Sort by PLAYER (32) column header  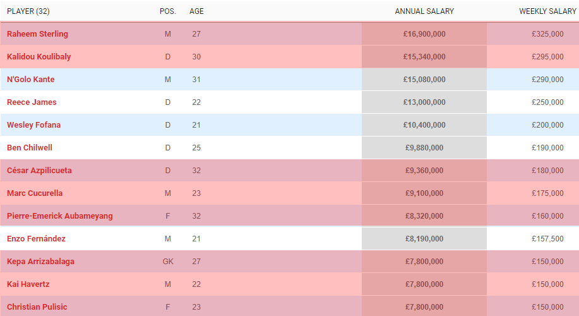[28, 11]
